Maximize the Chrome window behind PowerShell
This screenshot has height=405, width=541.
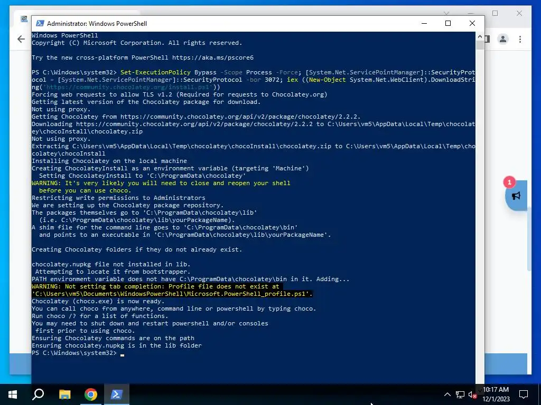pos(495,13)
